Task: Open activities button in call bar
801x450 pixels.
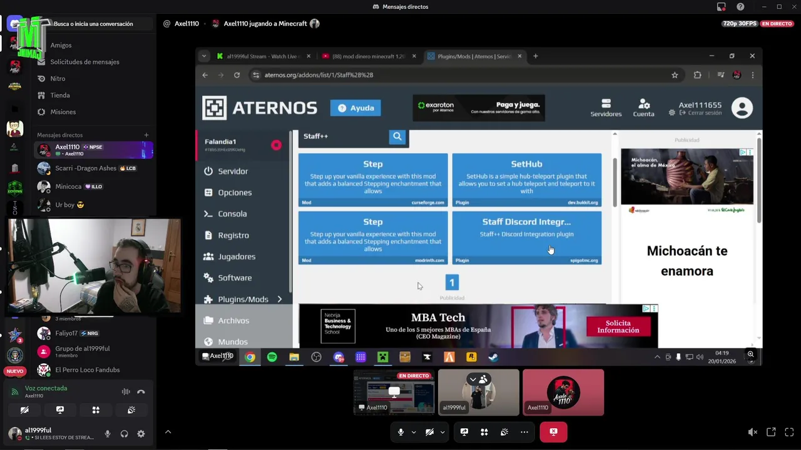Action: [x=484, y=432]
